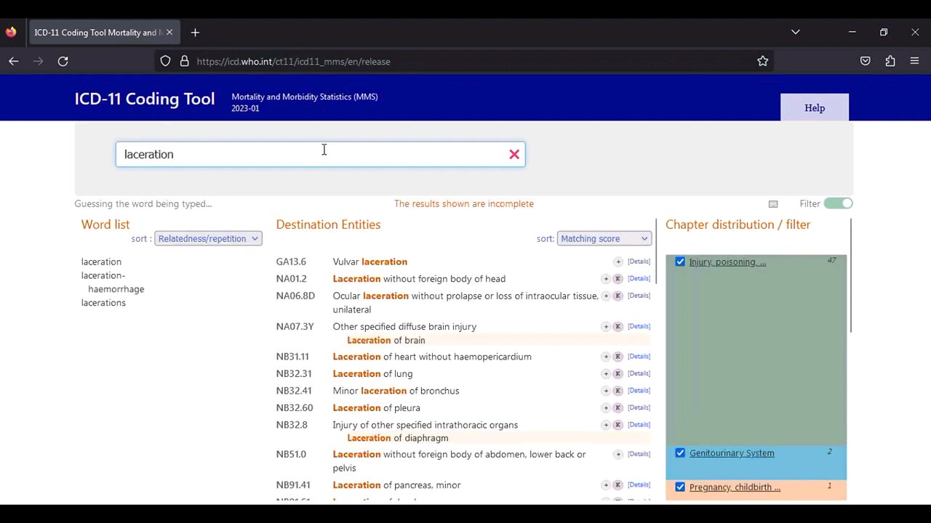Click the K icon for NA06.8D Ocular laceration
The height and width of the screenshot is (523, 931).
618,296
